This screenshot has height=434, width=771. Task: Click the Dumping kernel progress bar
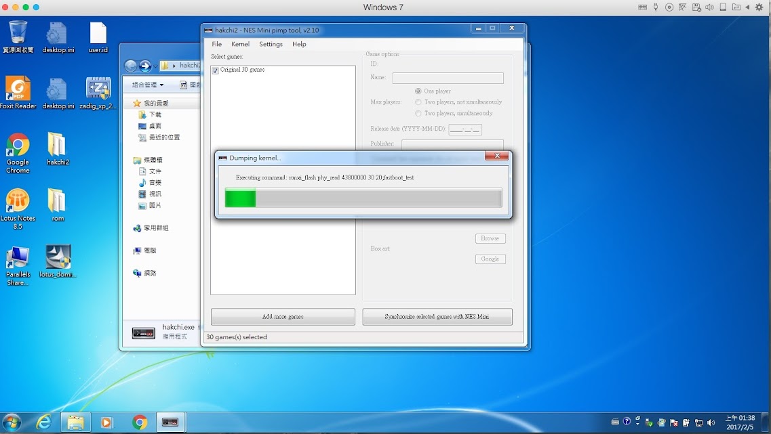[x=363, y=198]
